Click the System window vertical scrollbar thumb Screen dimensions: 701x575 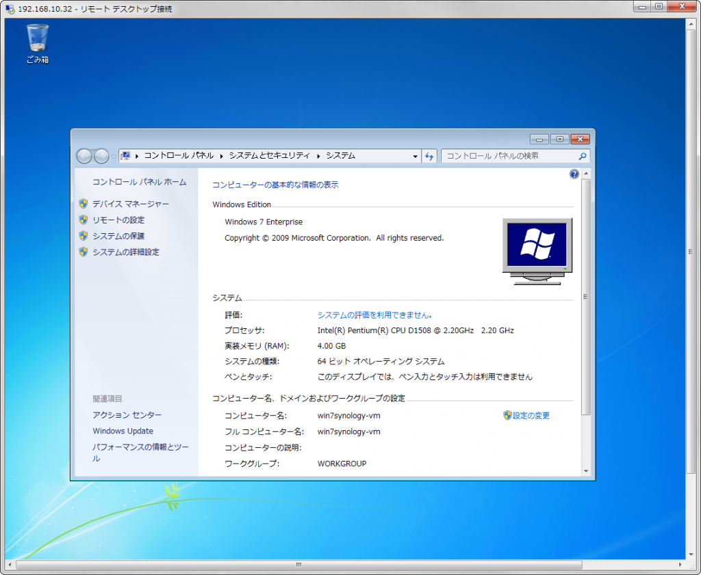tap(586, 297)
